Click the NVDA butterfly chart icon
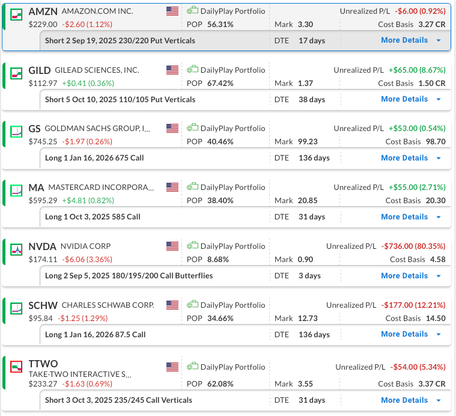Image resolution: width=456 pixels, height=416 pixels. click(16, 249)
